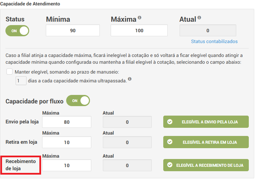Click the days input in 'Manter elegível' row

[21, 81]
